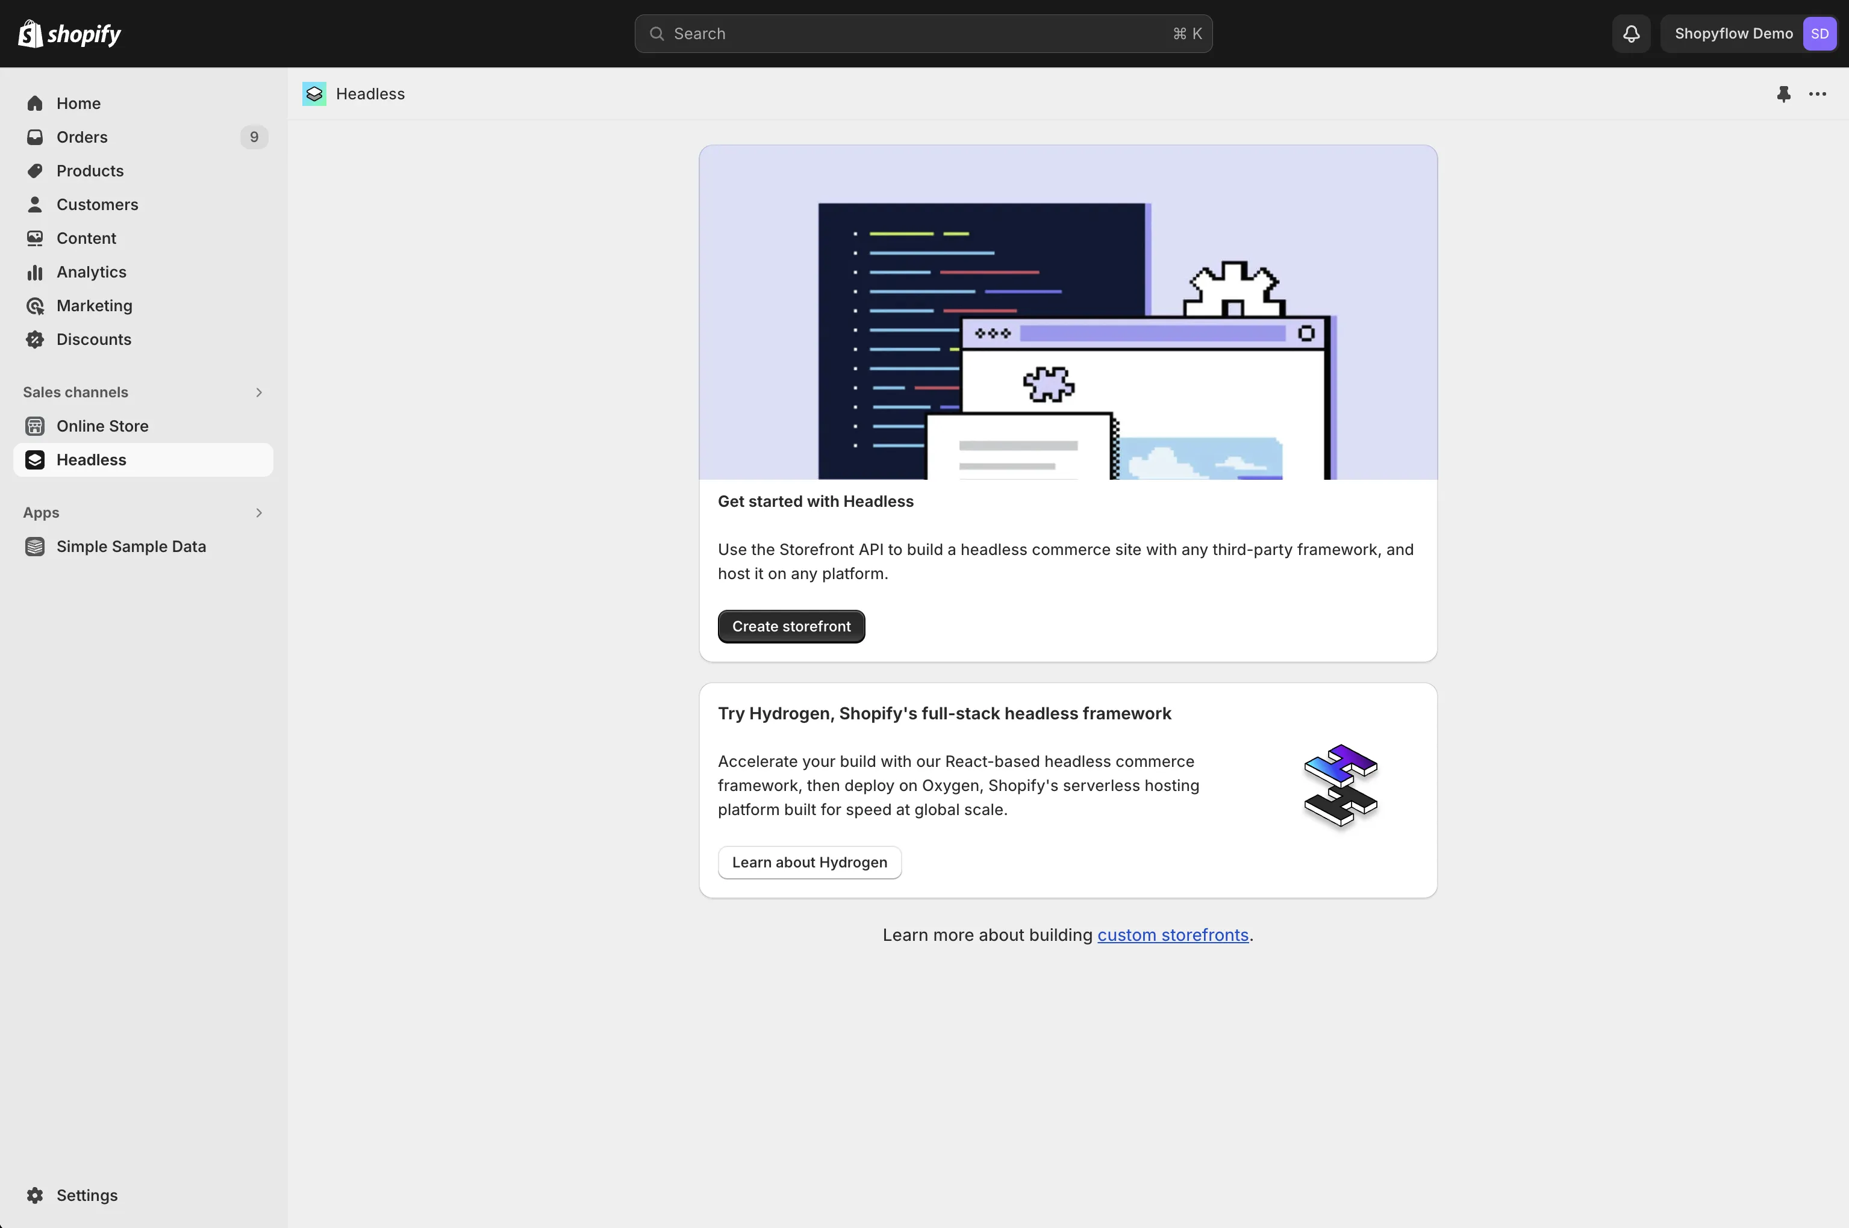Image resolution: width=1849 pixels, height=1228 pixels.
Task: Open Customers page
Action: [143, 205]
